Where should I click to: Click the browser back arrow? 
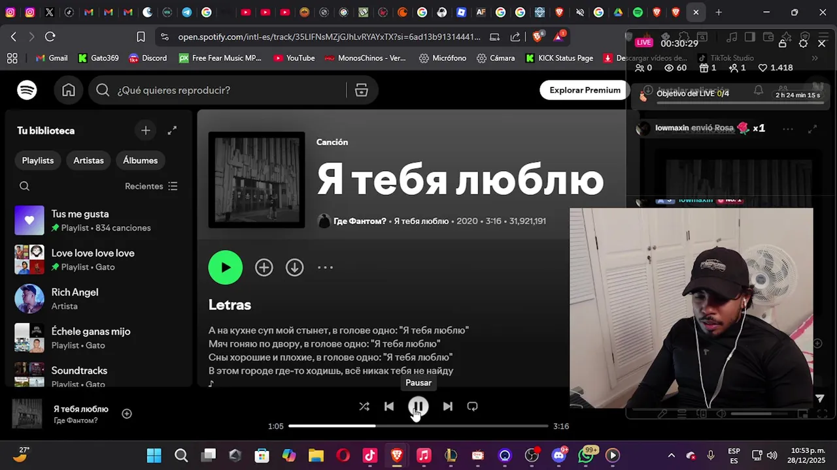coord(13,37)
